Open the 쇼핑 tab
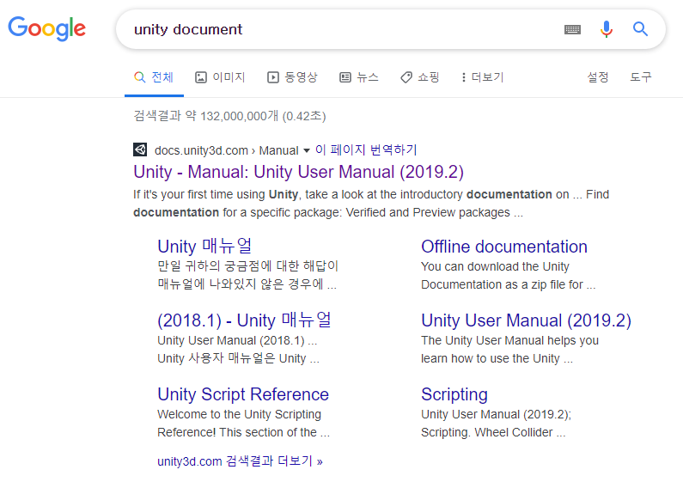This screenshot has width=683, height=488. [x=419, y=77]
